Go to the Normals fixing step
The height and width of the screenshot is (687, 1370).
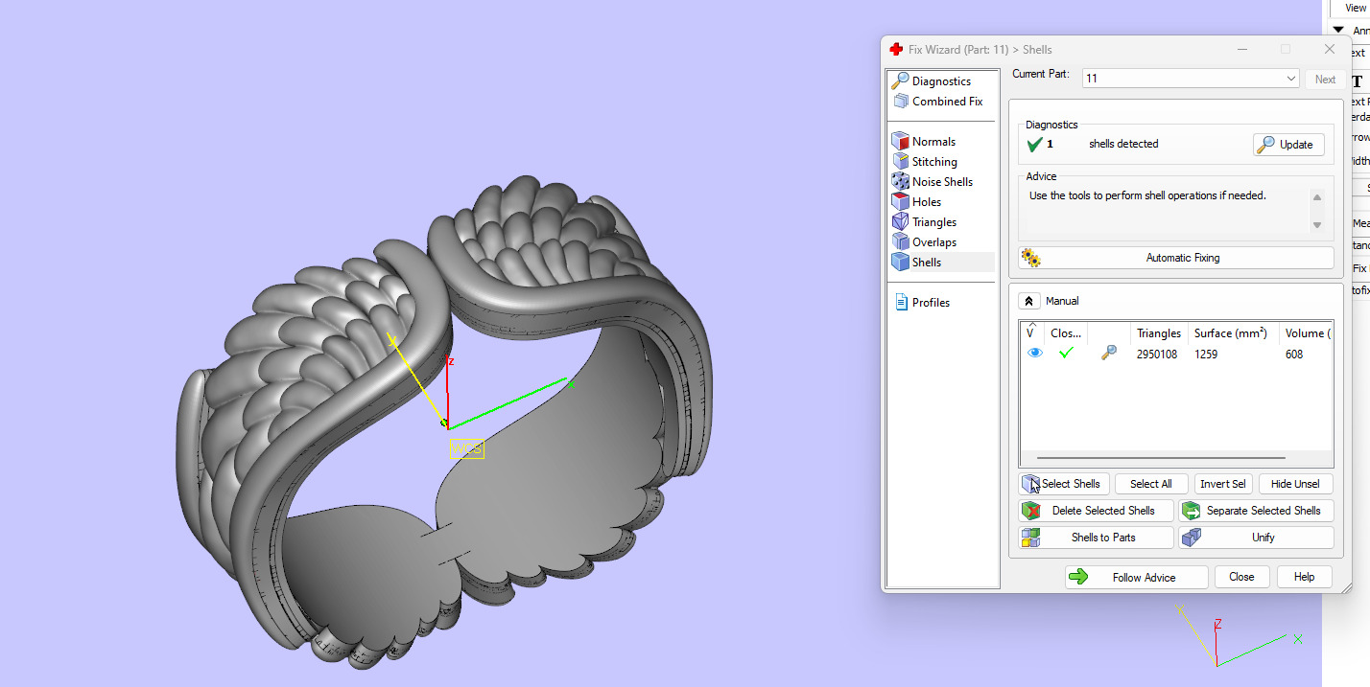(923, 142)
